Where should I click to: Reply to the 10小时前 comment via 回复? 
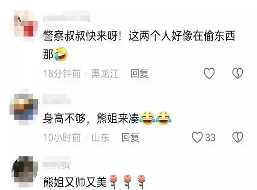pyautogui.click(x=131, y=138)
